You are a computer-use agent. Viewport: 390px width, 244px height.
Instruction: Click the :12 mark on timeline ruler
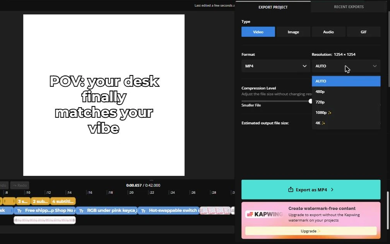click(x=48, y=192)
